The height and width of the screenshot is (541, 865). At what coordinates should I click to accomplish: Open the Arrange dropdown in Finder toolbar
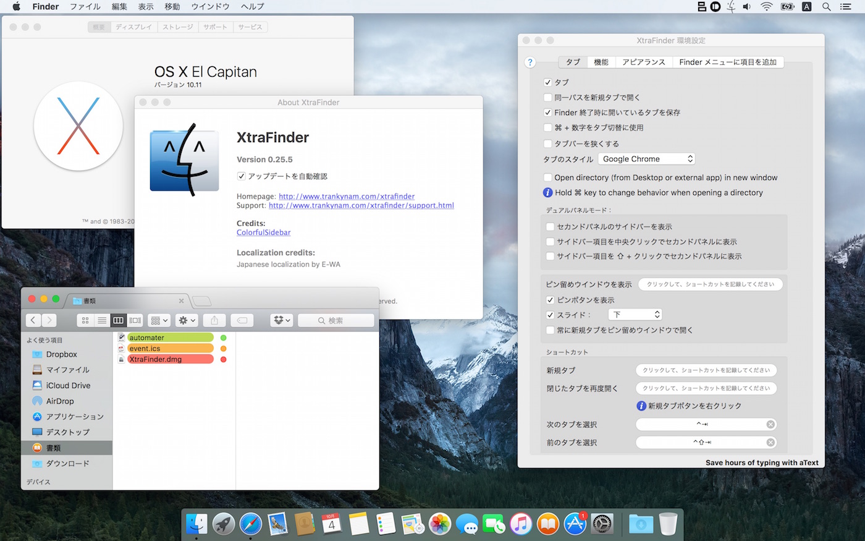pyautogui.click(x=159, y=320)
